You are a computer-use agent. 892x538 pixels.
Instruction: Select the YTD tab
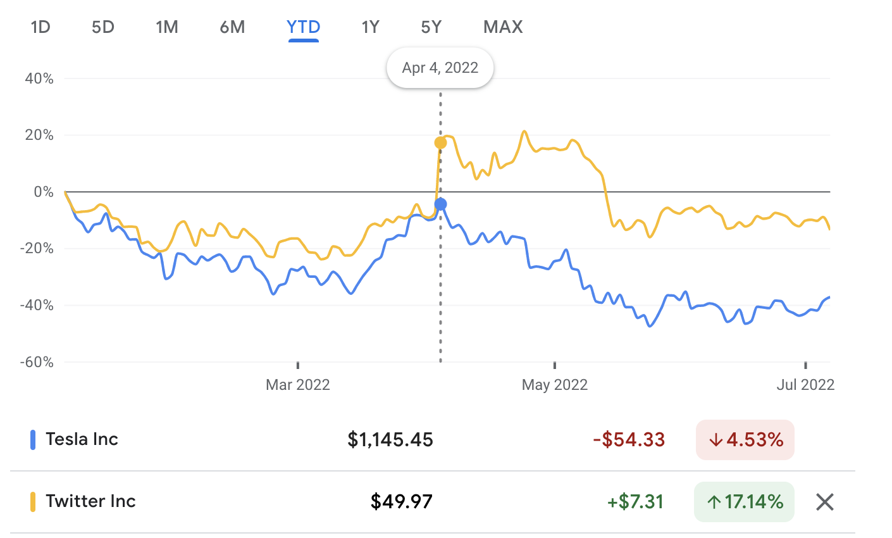pos(304,27)
